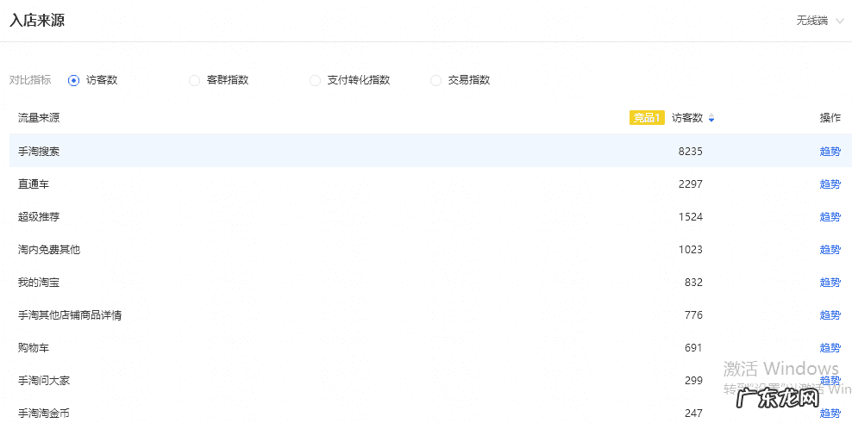Click the 访客数 column header text
852x423 pixels.
[687, 118]
